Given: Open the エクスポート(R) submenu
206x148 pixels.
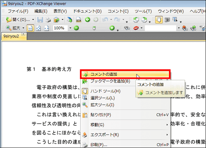Looking at the screenshot, I should coord(125,135).
